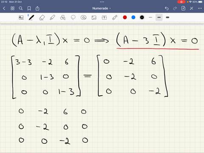Select the Lasso tool
204x153 pixels.
73,17
